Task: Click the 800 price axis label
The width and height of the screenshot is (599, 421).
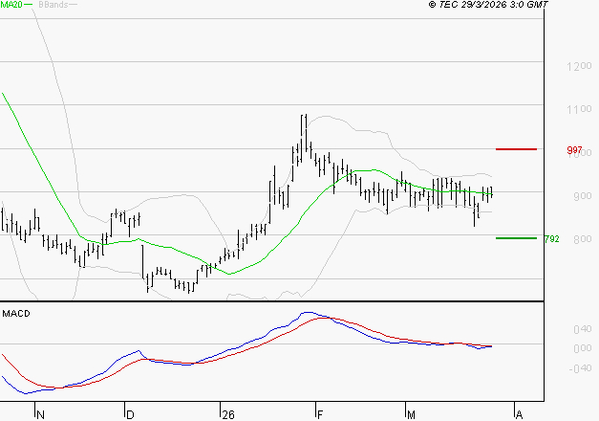Action: 582,239
